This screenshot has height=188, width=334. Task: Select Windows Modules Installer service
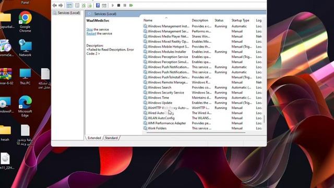coord(202,52)
